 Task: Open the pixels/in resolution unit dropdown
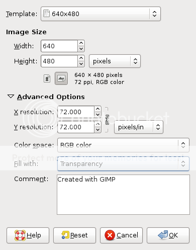pos(139,127)
